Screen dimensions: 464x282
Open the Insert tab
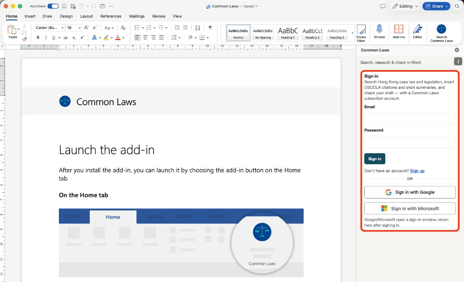tap(30, 16)
